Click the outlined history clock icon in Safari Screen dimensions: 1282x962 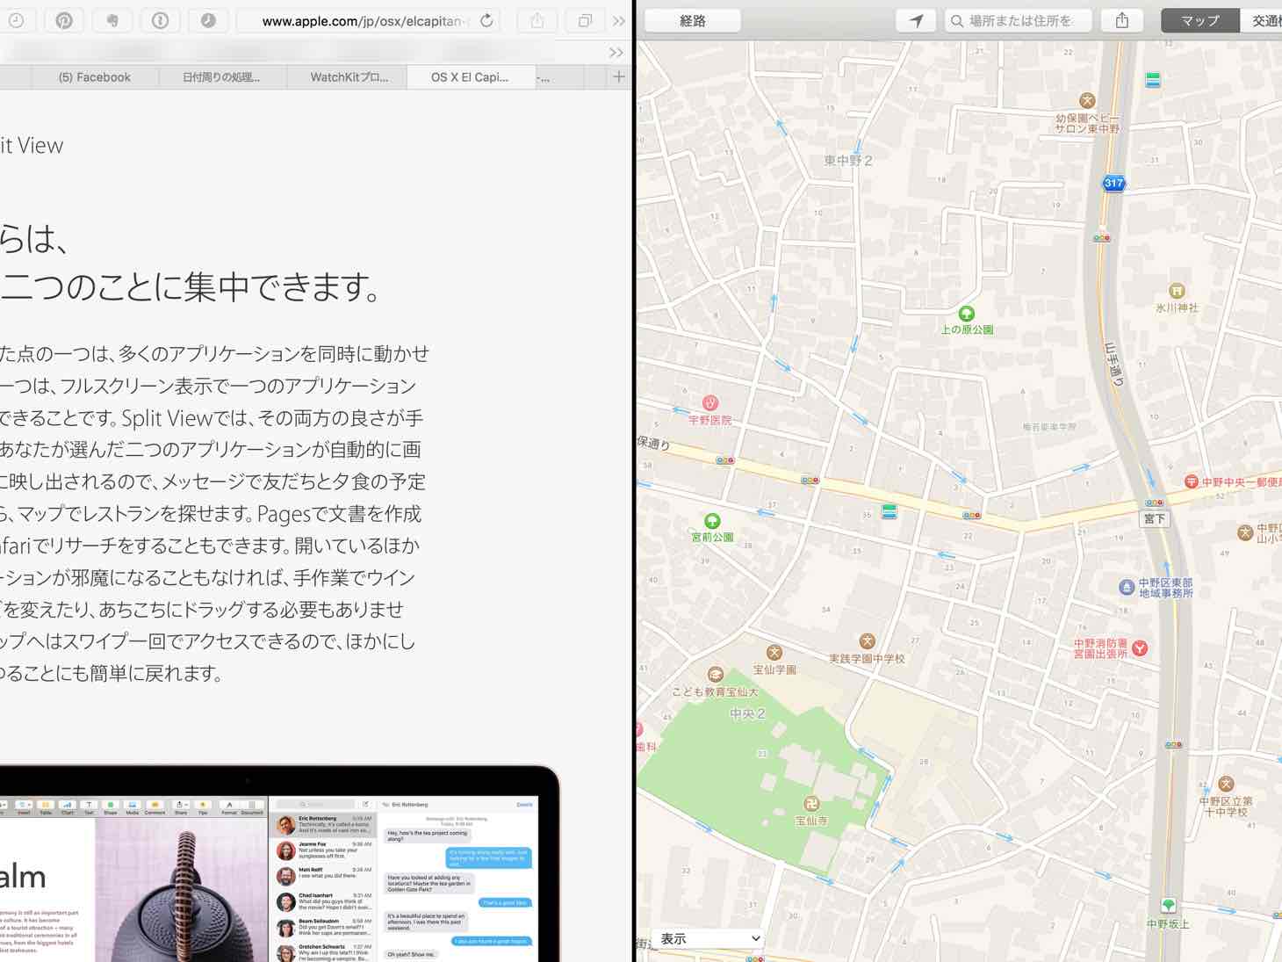pyautogui.click(x=16, y=20)
